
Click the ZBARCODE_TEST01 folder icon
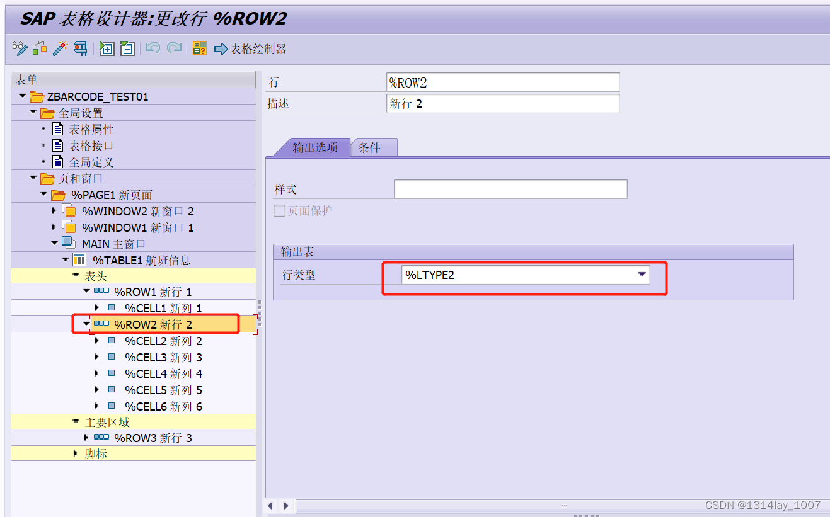37,97
